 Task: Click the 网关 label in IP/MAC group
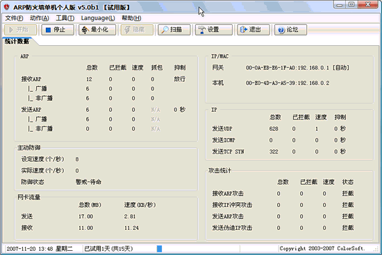pyautogui.click(x=218, y=68)
